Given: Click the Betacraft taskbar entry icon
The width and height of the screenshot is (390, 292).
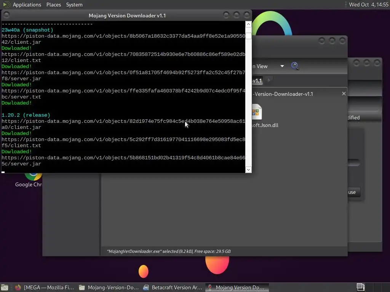Looking at the screenshot, I should point(146,287).
